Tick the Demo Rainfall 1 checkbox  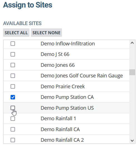(13, 119)
